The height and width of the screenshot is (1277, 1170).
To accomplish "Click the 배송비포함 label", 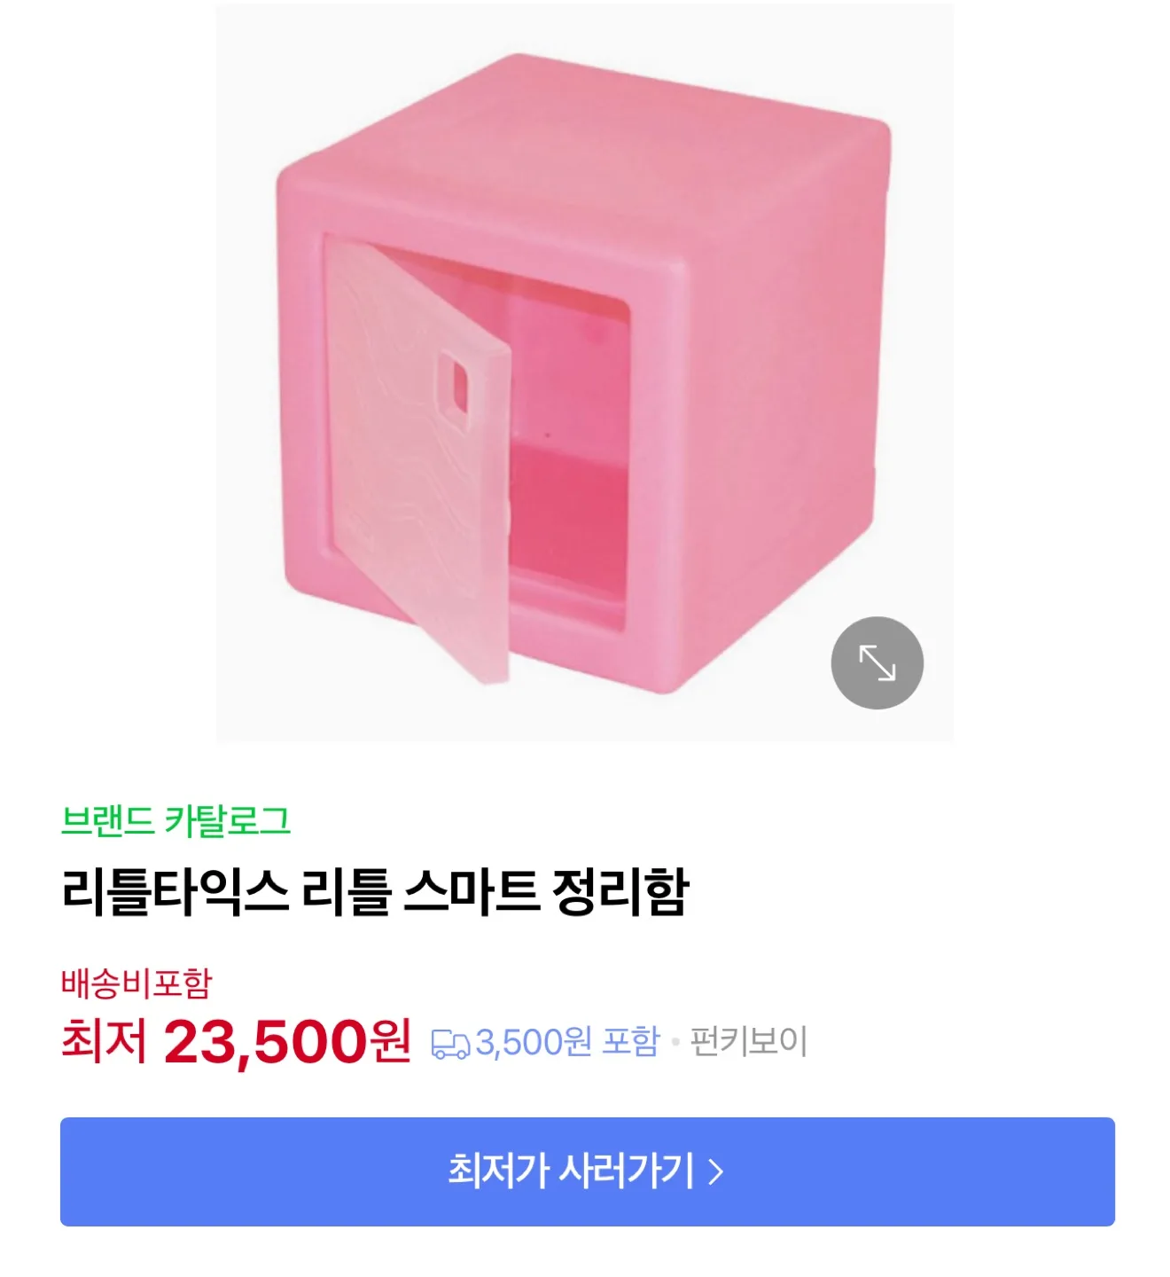I will 136,983.
